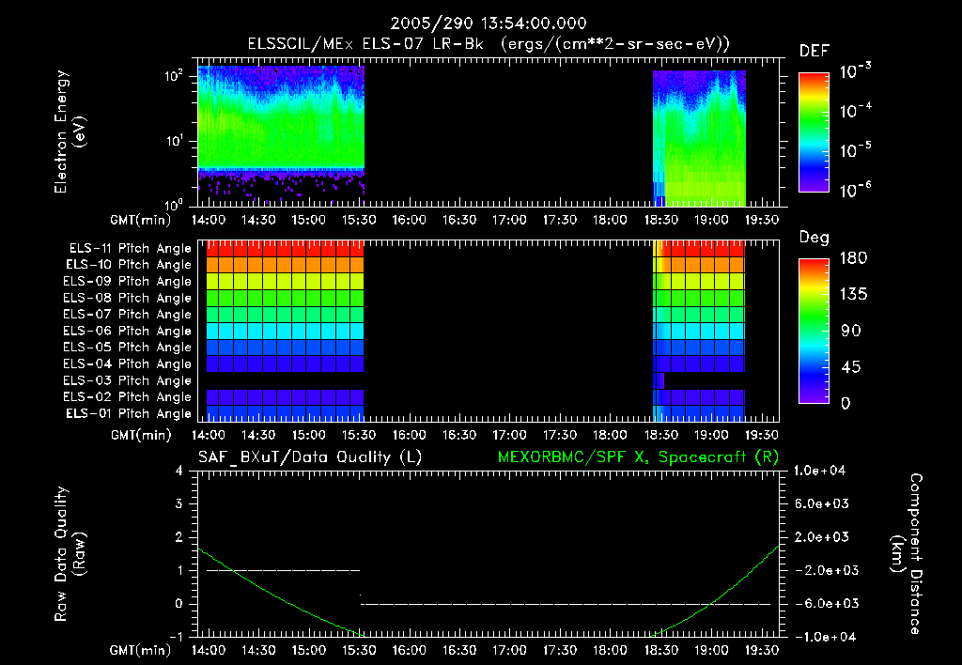This screenshot has width=962, height=665.
Task: Click the Deg pitch angle color bar
Action: [814, 331]
